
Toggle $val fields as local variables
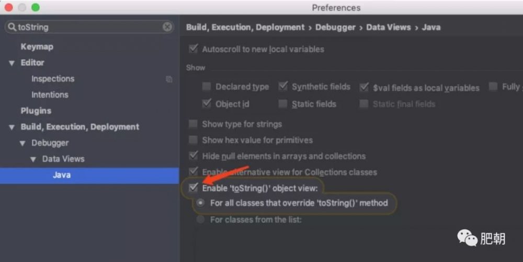pyautogui.click(x=364, y=88)
